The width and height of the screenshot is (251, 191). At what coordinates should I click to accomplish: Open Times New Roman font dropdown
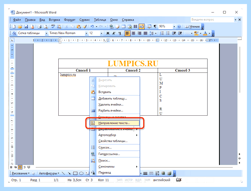point(87,33)
